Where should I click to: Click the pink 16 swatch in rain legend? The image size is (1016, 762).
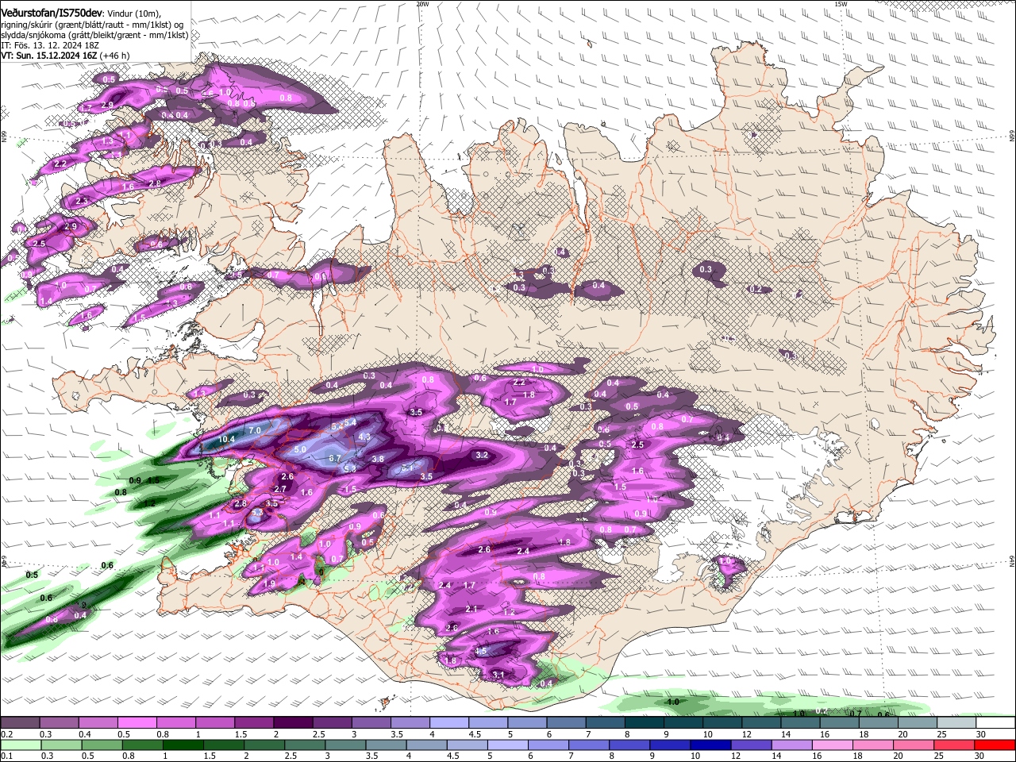click(833, 745)
